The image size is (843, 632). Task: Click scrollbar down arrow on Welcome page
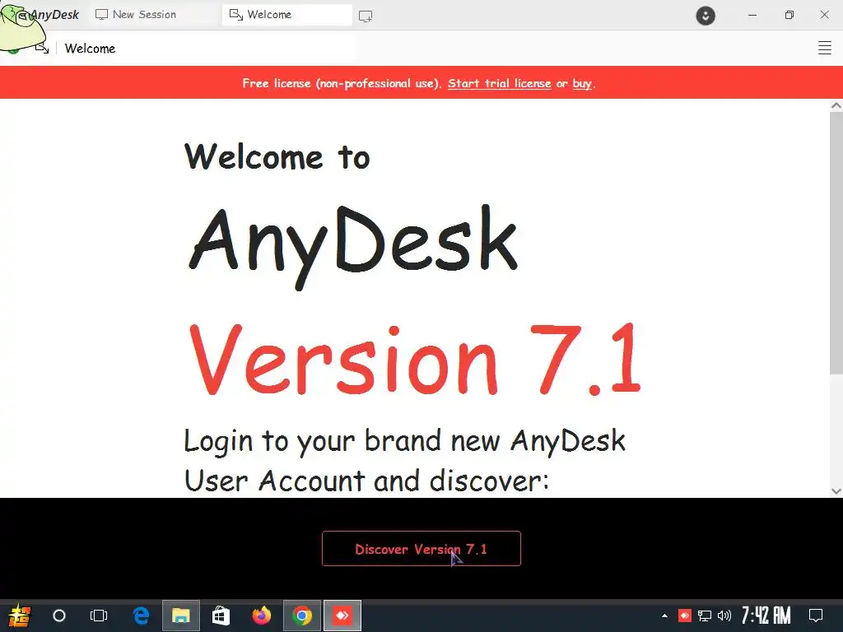click(836, 490)
